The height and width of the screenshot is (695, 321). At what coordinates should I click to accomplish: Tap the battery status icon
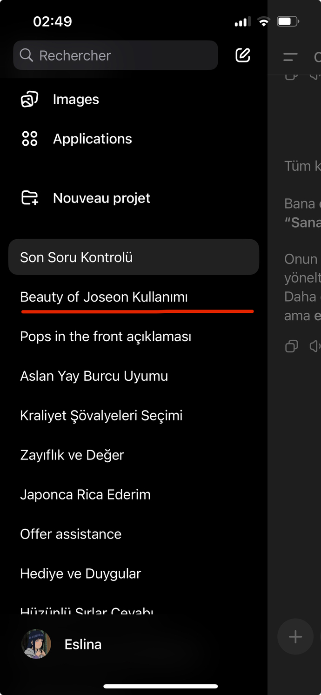pos(288,21)
